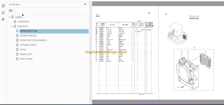Click the Bookmarks panel title
The width and height of the screenshot is (224, 105).
pyautogui.click(x=14, y=4)
